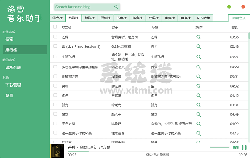Select checkbox for 孤身

coord(55,105)
